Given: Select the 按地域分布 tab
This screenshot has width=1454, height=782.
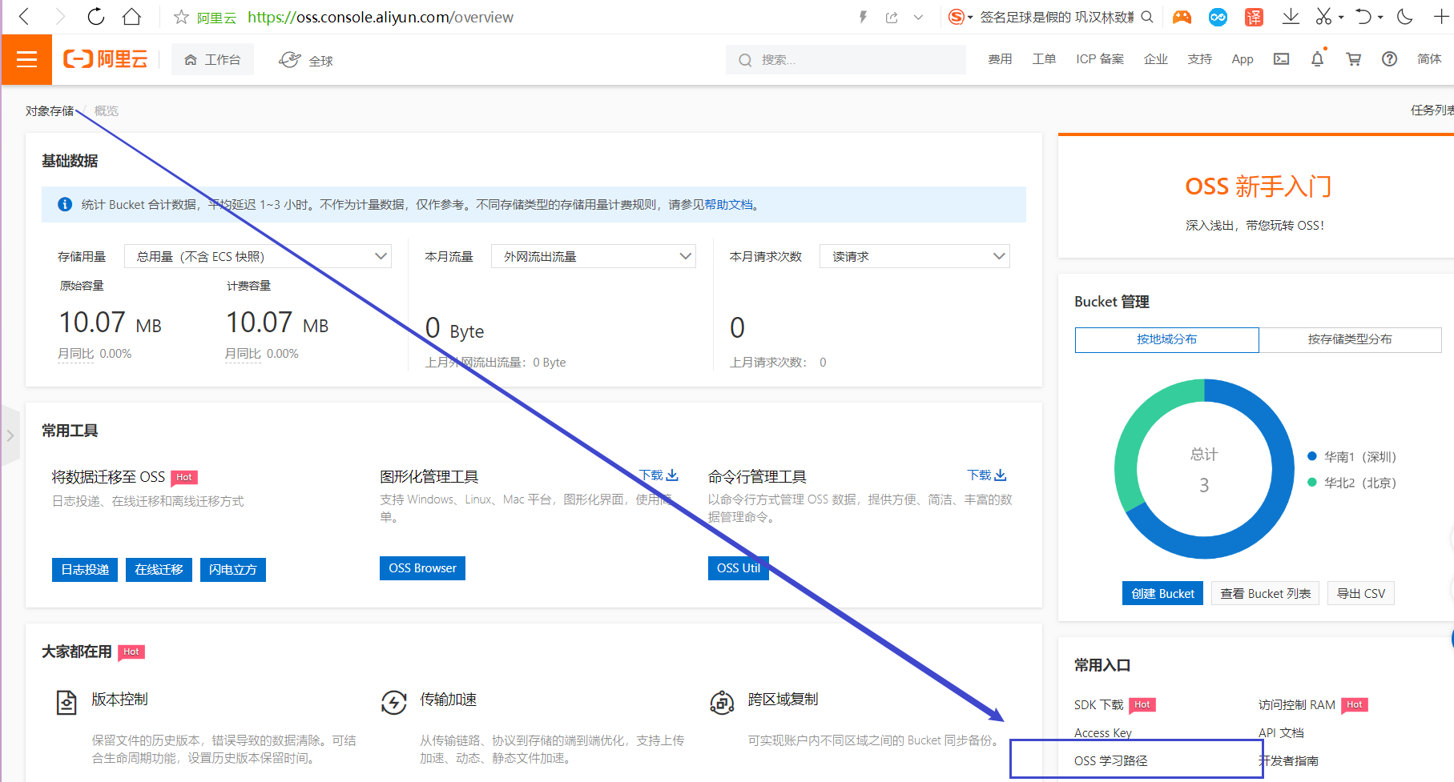Looking at the screenshot, I should (1166, 339).
